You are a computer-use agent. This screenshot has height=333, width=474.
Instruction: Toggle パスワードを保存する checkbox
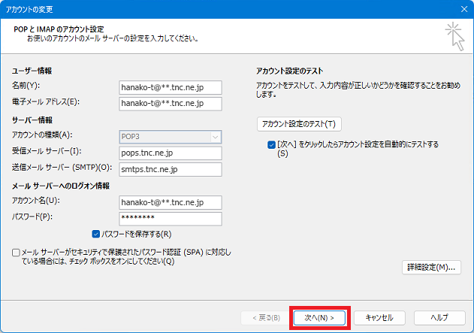click(96, 234)
